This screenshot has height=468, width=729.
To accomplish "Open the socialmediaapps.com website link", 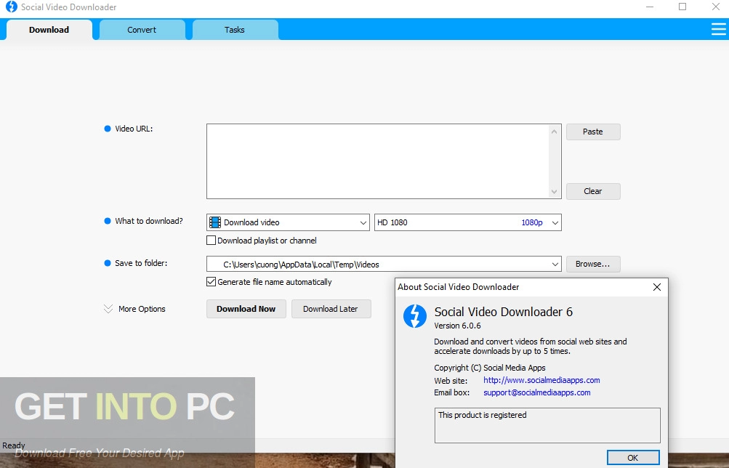I will click(x=541, y=380).
